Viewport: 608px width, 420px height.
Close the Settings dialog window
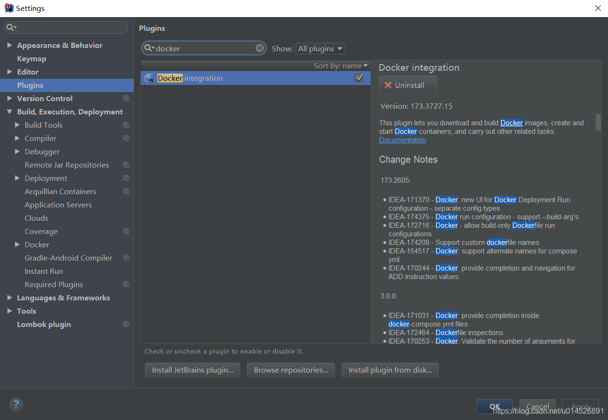pyautogui.click(x=598, y=8)
